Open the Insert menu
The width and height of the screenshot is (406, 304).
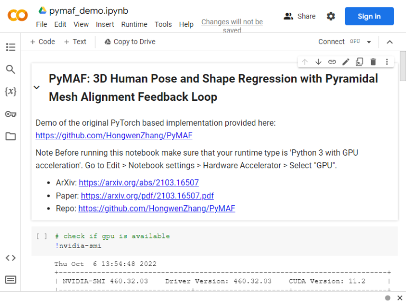coord(105,24)
